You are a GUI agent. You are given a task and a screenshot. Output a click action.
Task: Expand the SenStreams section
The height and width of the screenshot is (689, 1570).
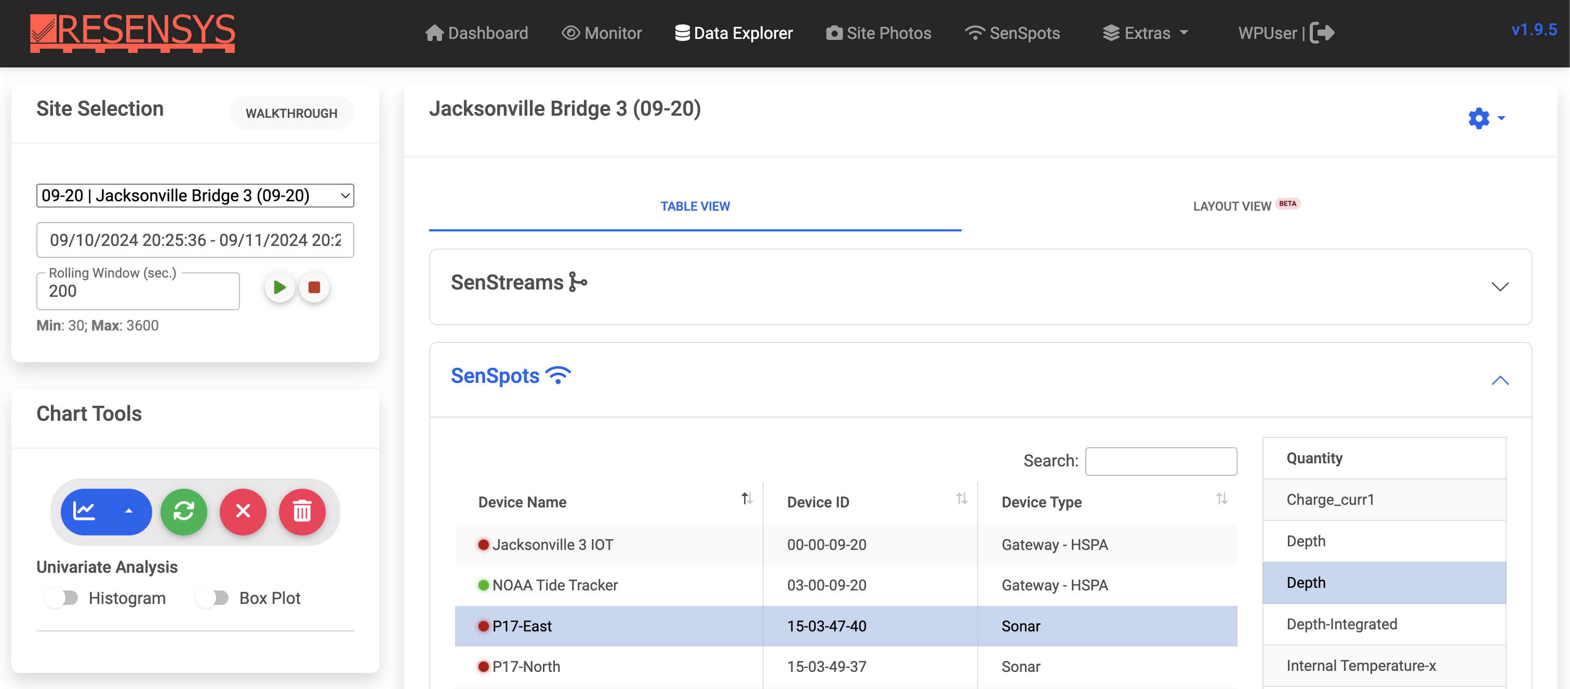(x=1499, y=287)
